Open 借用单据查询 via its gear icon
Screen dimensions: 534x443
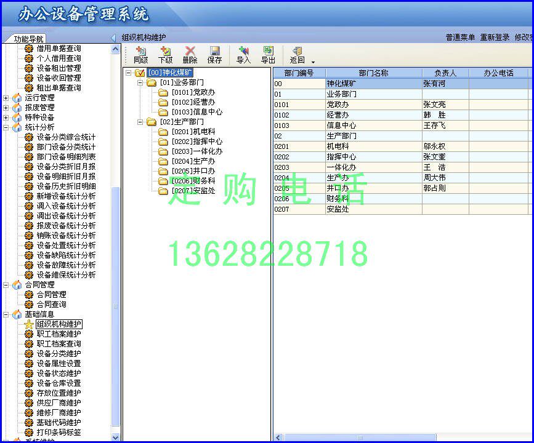29,49
